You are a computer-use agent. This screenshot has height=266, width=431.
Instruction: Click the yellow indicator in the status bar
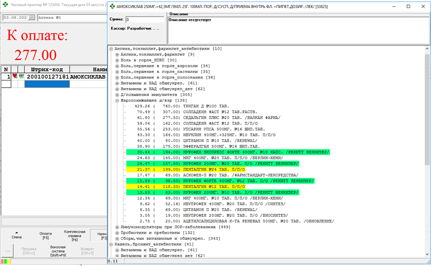(9, 261)
